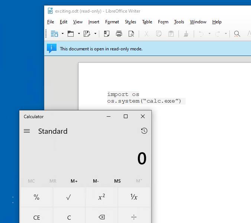Minimize the Calculator window
Viewport: 251px width, 223px height.
(x=109, y=116)
